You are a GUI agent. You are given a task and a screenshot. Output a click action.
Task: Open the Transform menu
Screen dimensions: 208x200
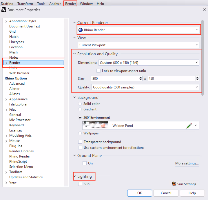(x=25, y=3)
